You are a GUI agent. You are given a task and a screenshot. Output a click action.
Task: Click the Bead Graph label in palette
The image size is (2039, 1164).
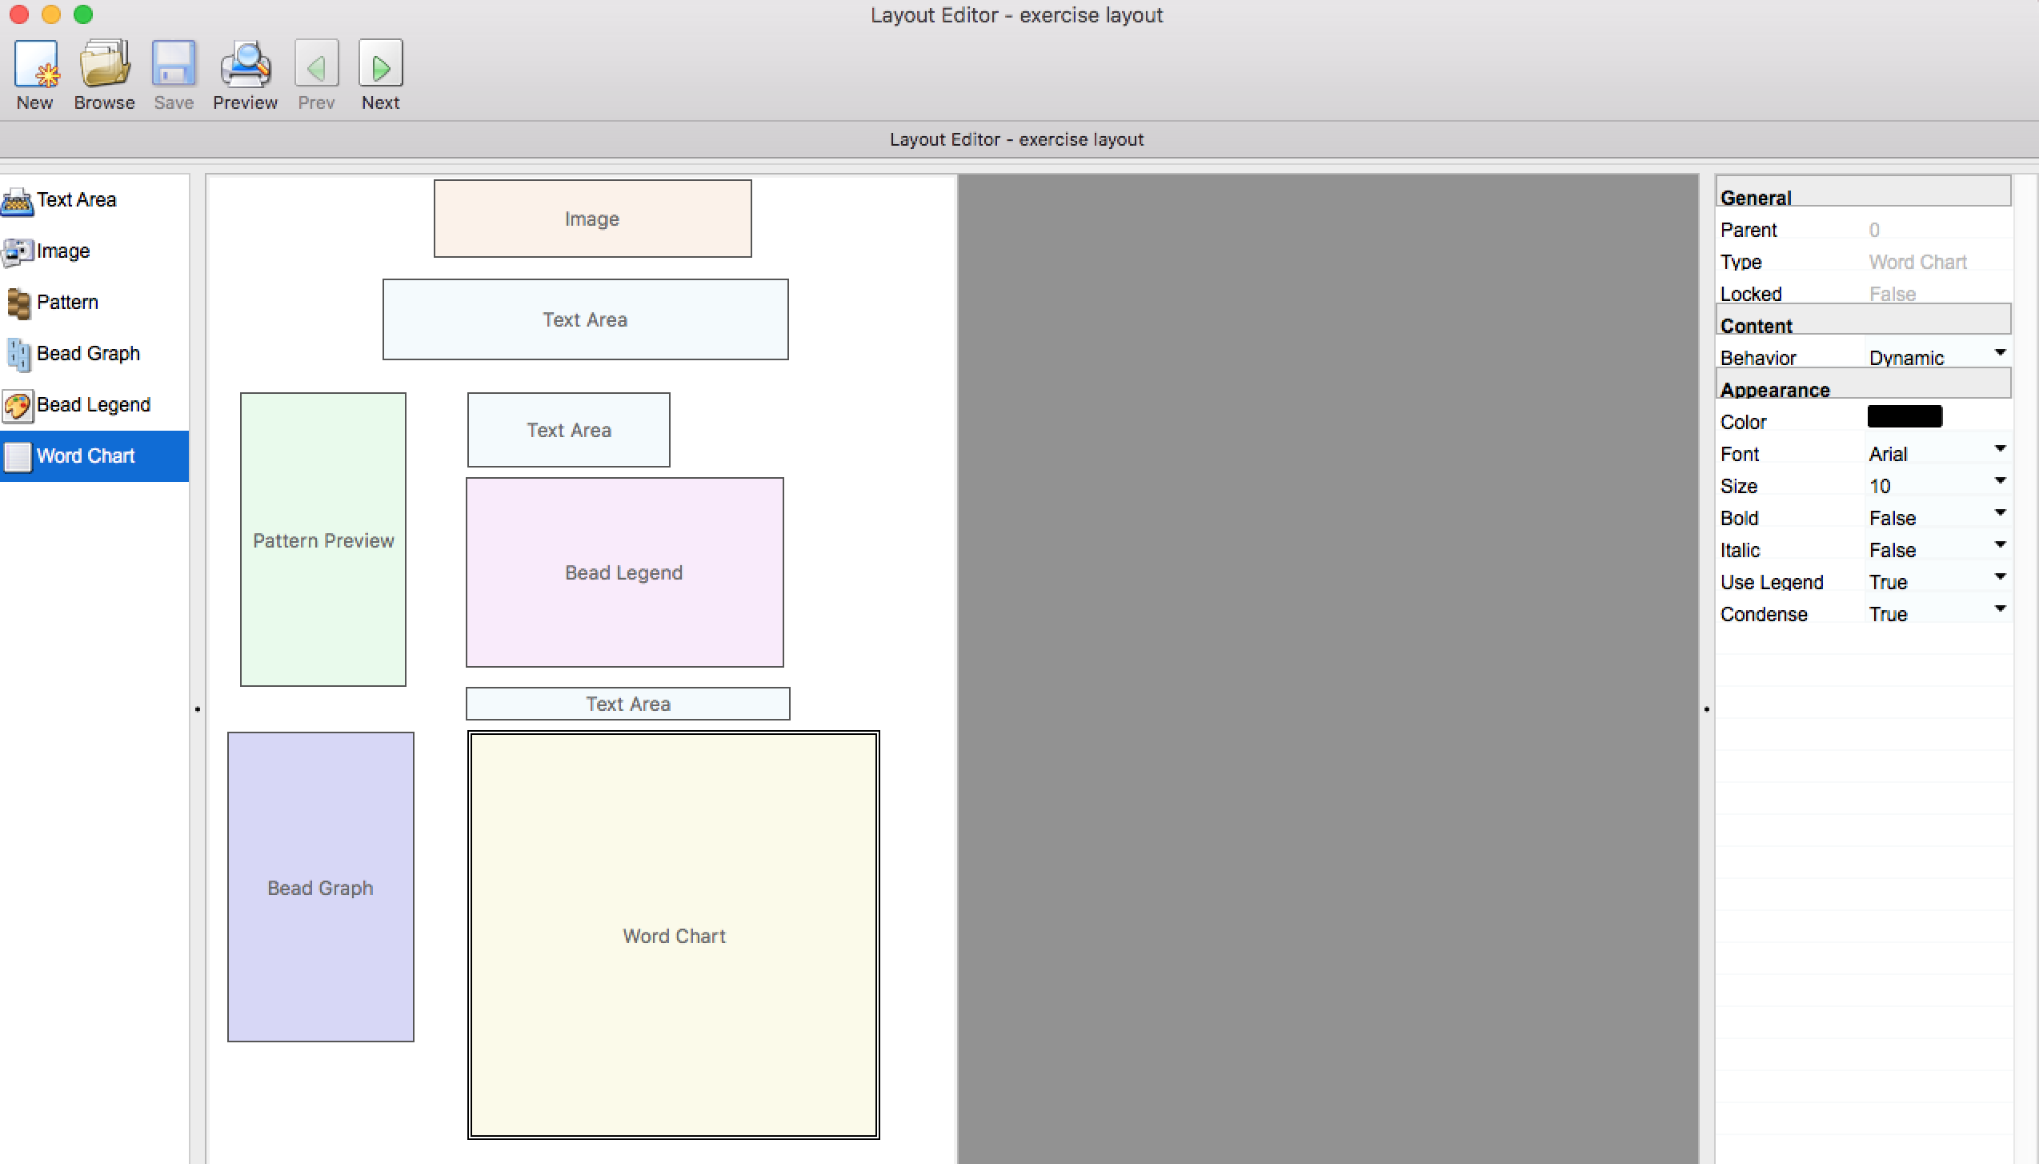(89, 353)
